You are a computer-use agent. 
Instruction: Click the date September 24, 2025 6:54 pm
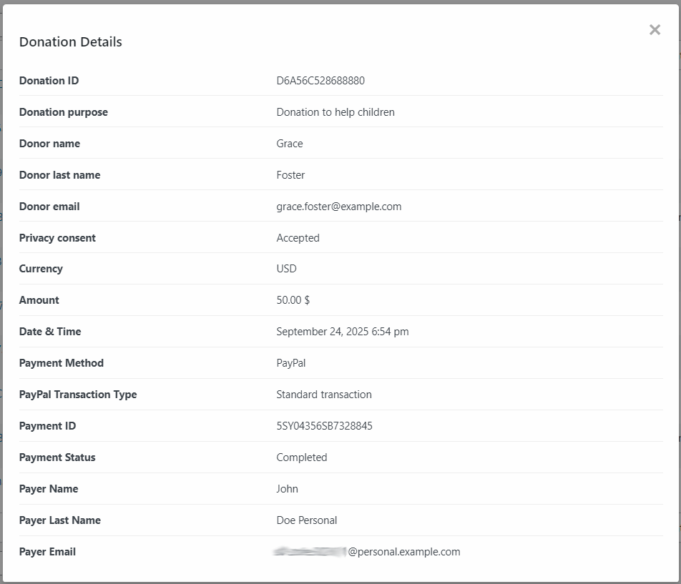343,332
